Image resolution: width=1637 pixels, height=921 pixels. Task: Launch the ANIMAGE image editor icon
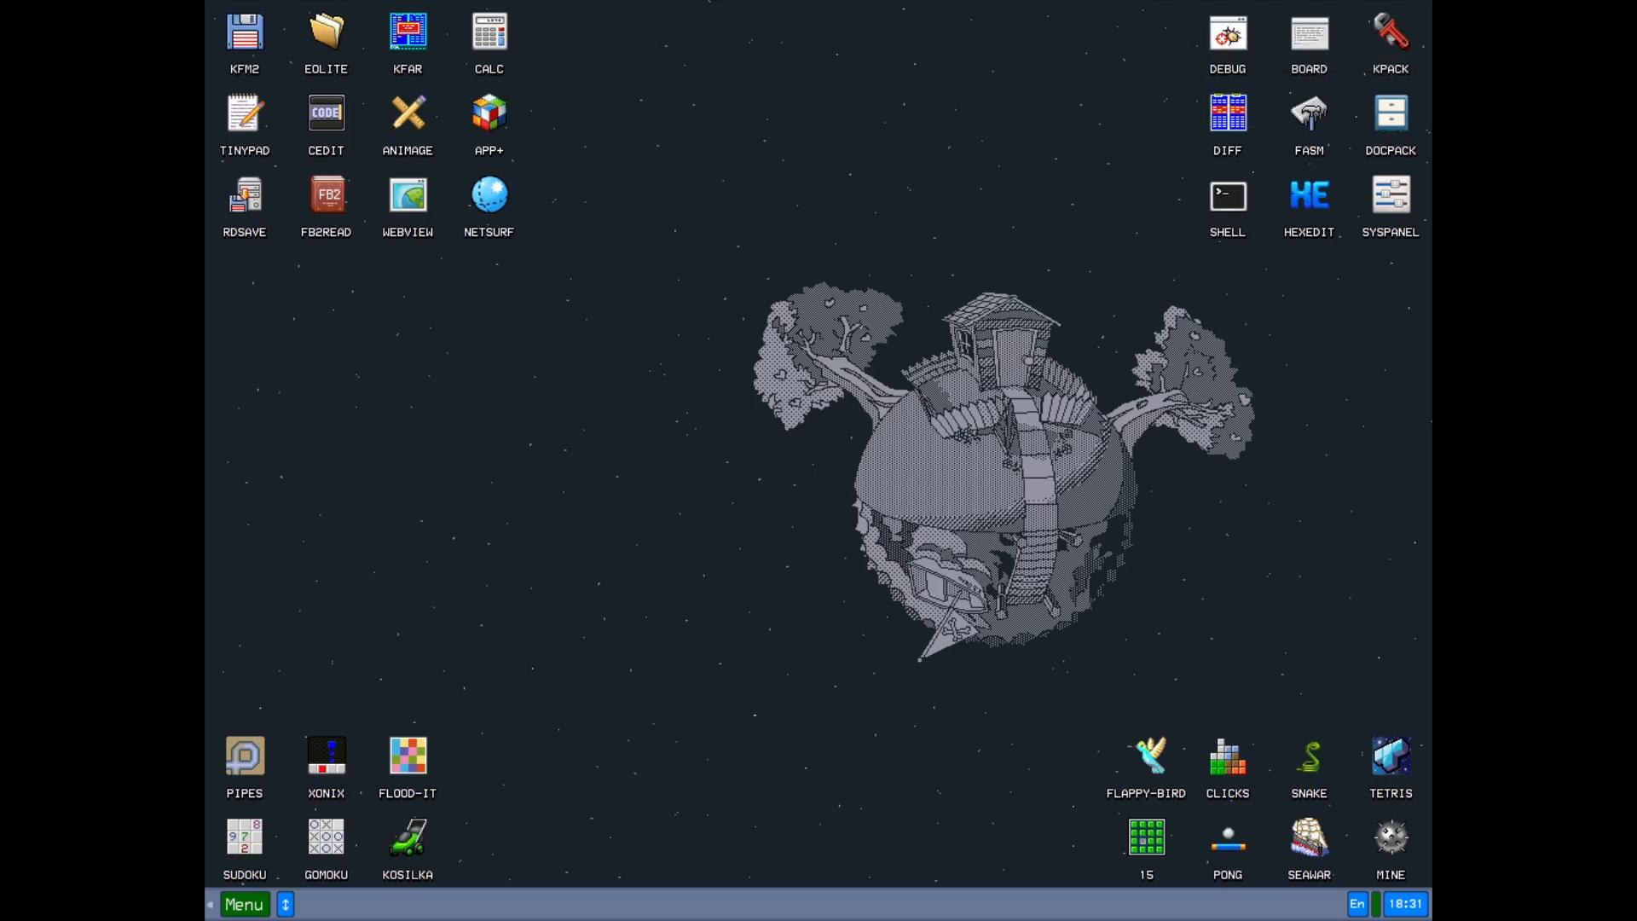[408, 114]
